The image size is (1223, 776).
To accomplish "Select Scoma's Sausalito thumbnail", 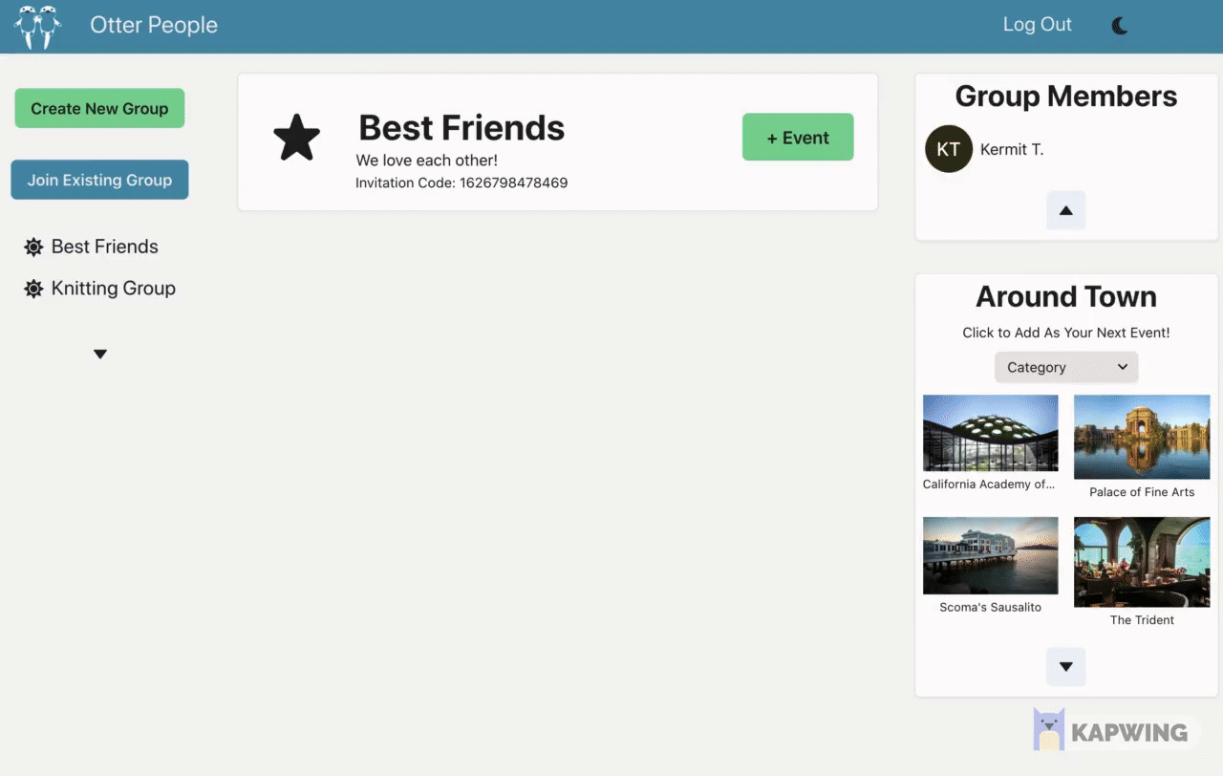I will [x=990, y=555].
